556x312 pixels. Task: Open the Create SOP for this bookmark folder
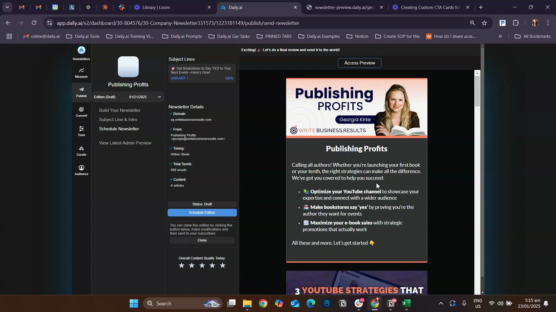click(x=397, y=36)
